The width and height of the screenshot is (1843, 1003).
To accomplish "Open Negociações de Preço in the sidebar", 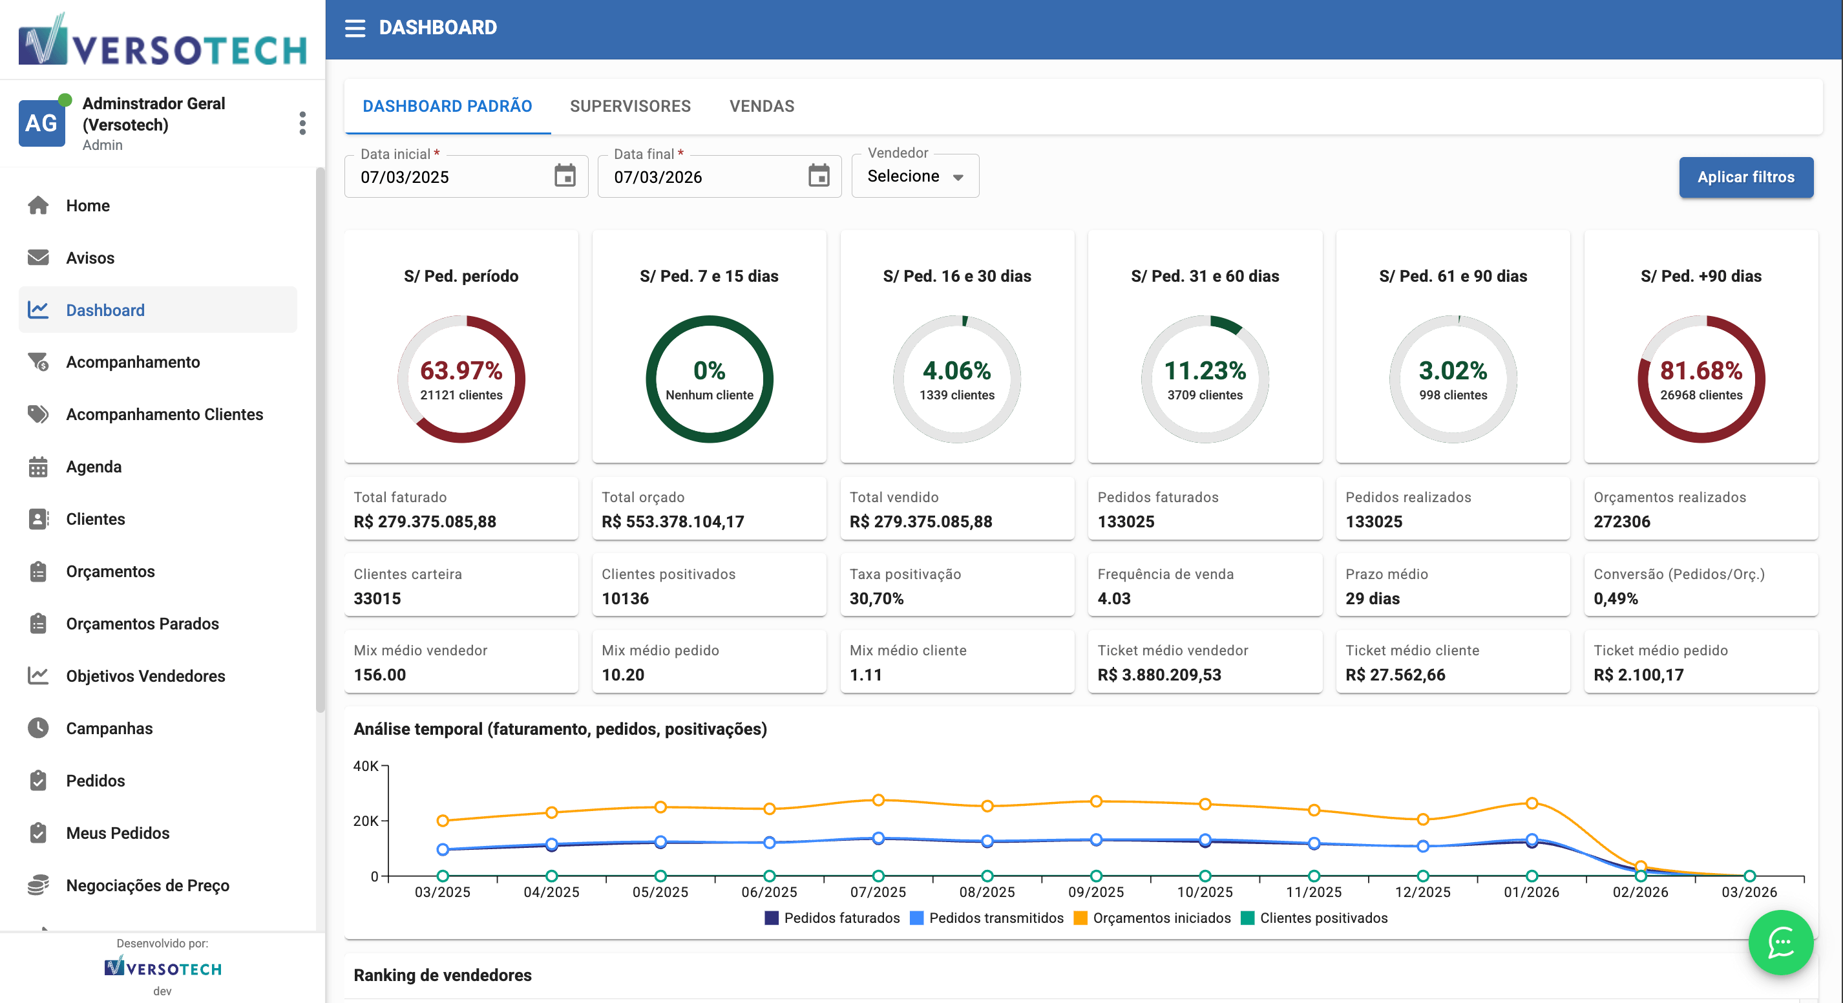I will click(147, 885).
